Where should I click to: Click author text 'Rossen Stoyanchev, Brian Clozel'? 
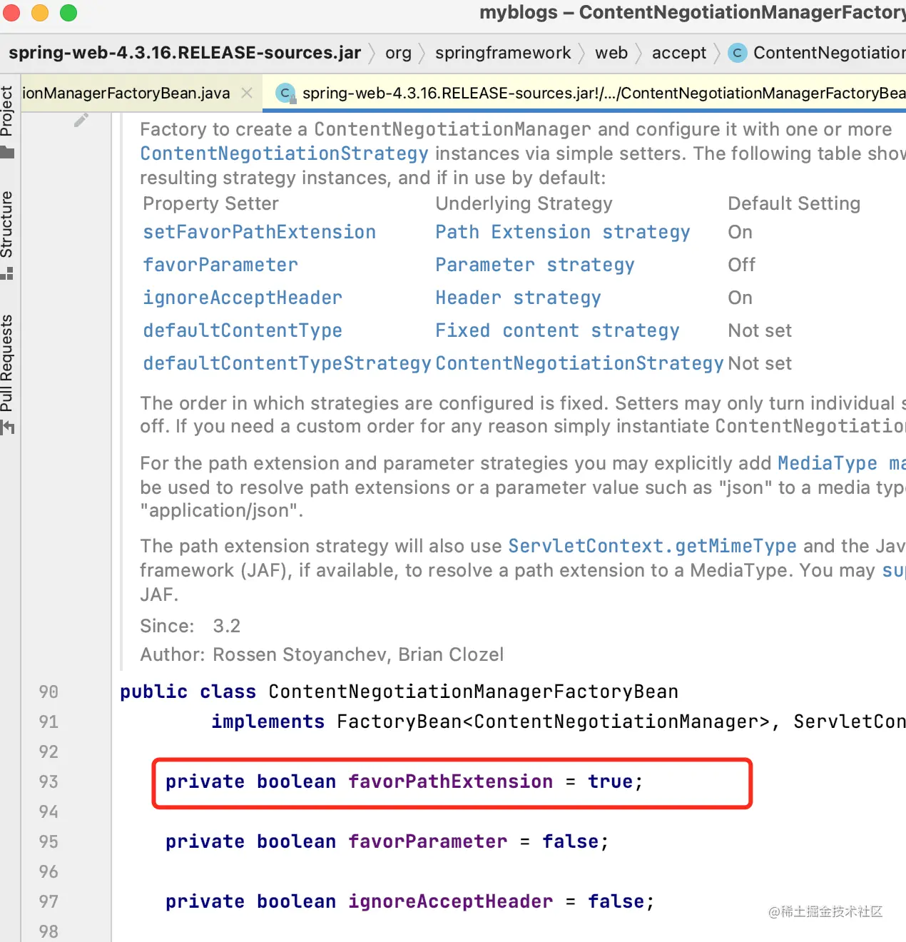[358, 654]
